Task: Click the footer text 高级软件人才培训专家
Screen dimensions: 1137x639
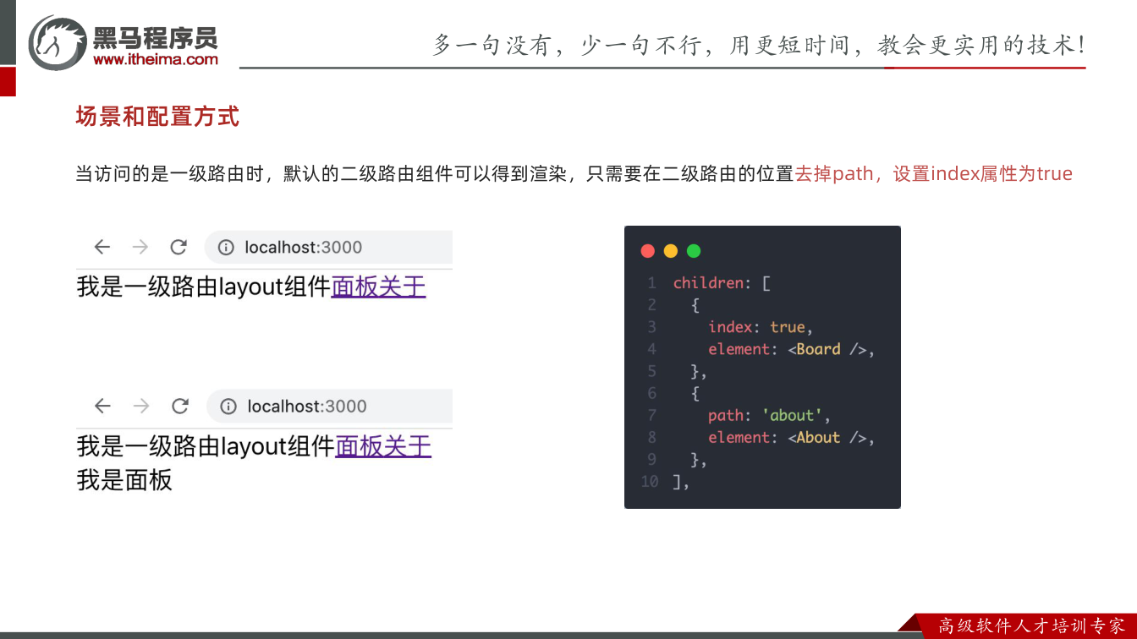Action: point(1032,626)
